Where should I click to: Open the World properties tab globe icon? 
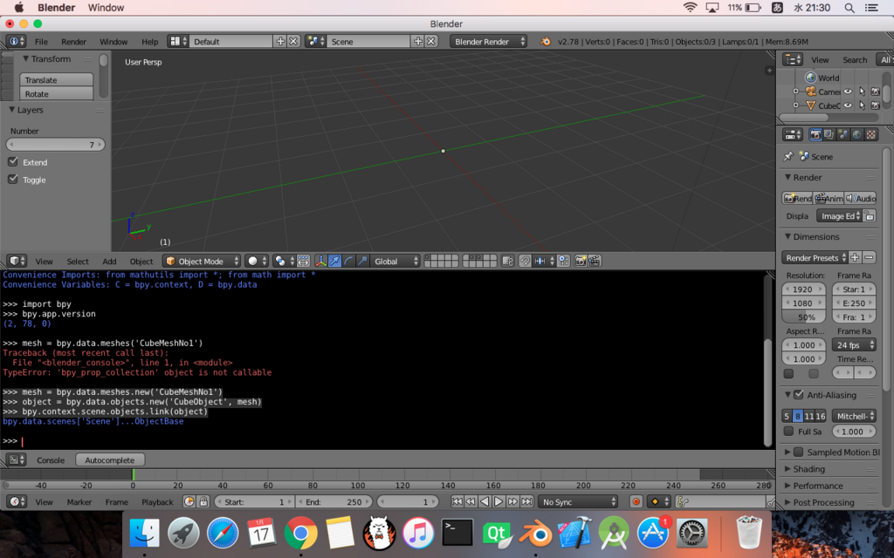[857, 134]
